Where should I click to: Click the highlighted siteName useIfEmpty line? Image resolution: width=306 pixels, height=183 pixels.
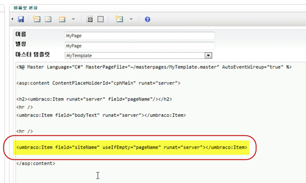point(132,147)
